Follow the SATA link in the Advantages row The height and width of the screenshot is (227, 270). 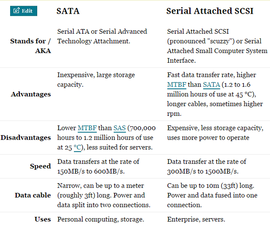pyautogui.click(x=211, y=84)
